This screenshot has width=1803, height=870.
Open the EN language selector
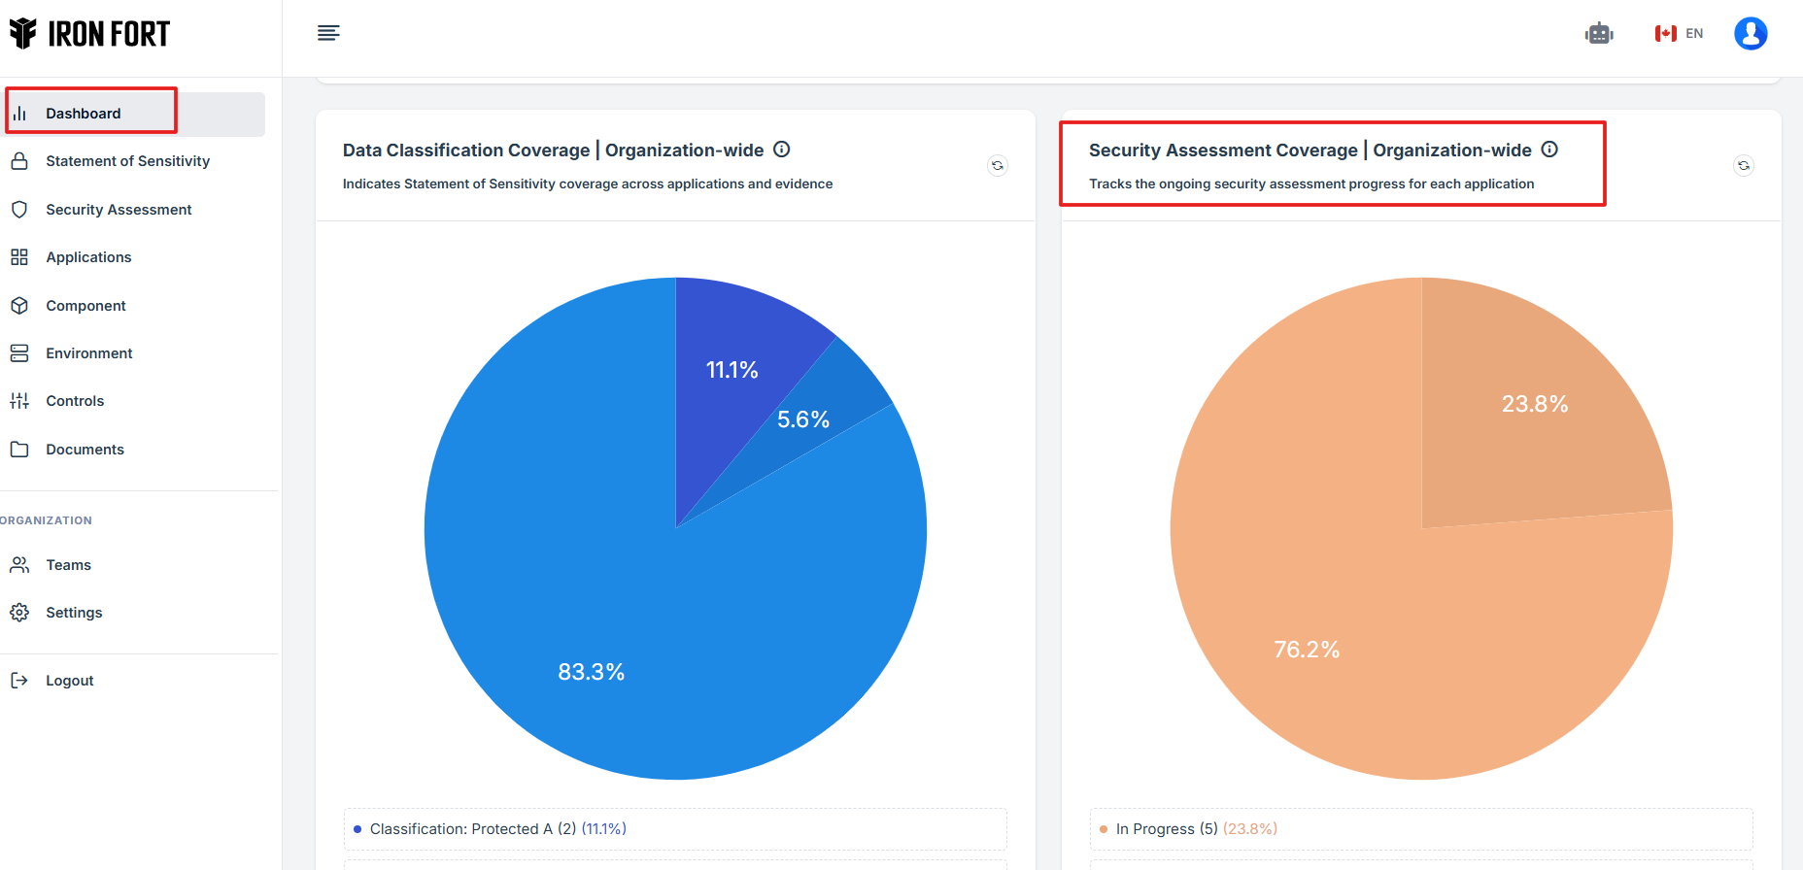(x=1680, y=34)
